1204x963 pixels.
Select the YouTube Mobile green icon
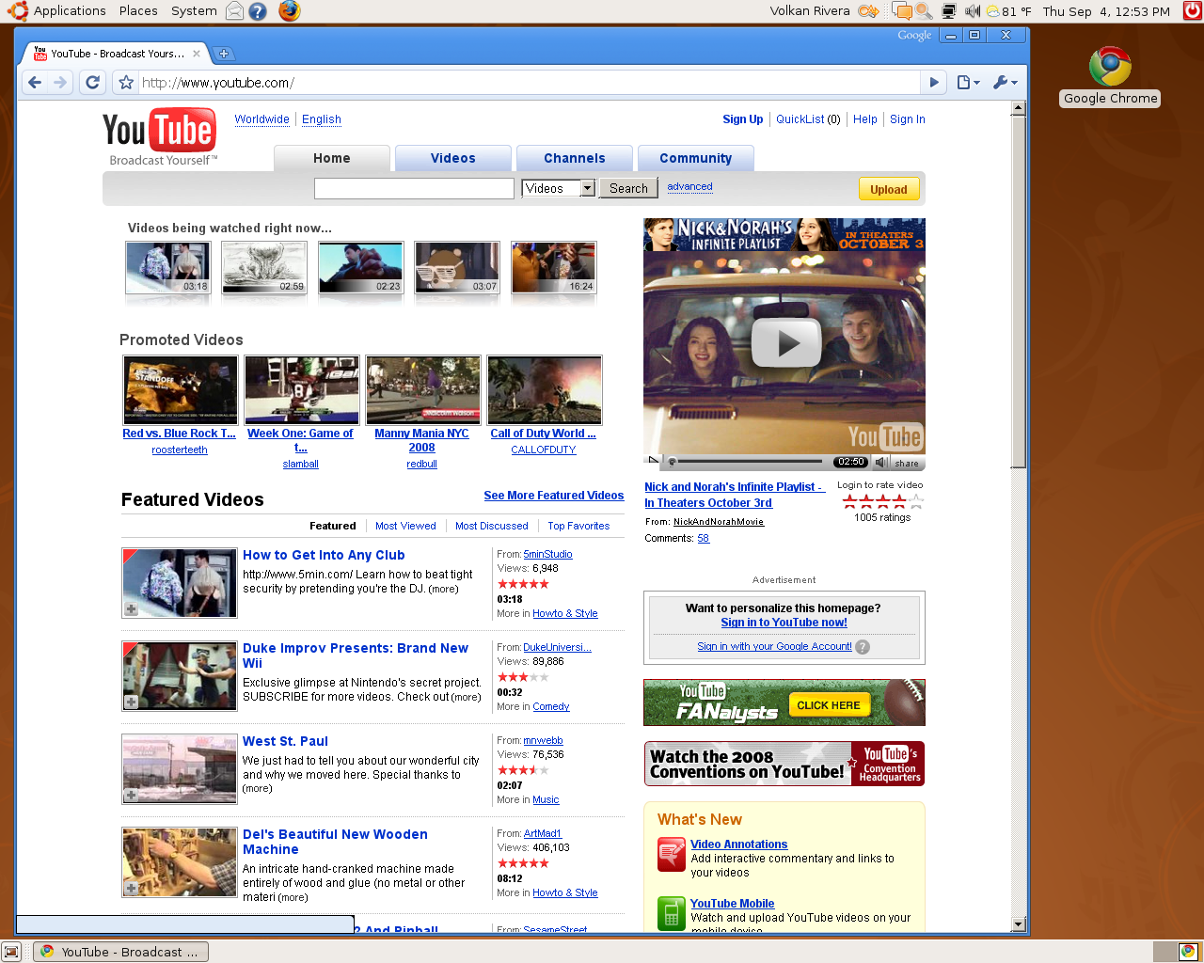pos(671,913)
